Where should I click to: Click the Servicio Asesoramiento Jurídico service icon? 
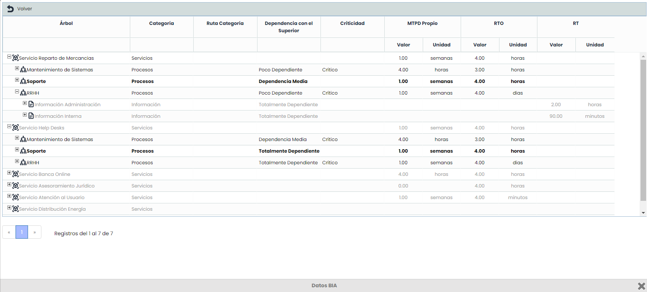[x=16, y=186]
